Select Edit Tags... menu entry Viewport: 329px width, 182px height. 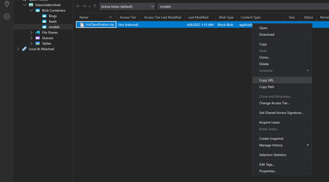pyautogui.click(x=282, y=165)
